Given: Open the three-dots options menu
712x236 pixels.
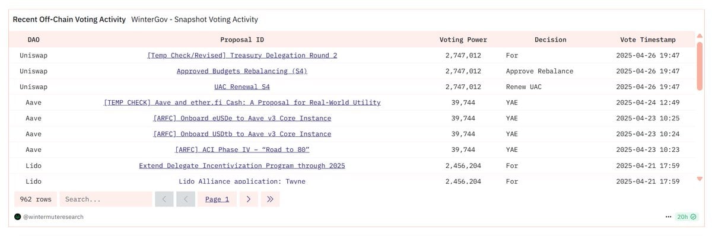Looking at the screenshot, I should tap(669, 217).
